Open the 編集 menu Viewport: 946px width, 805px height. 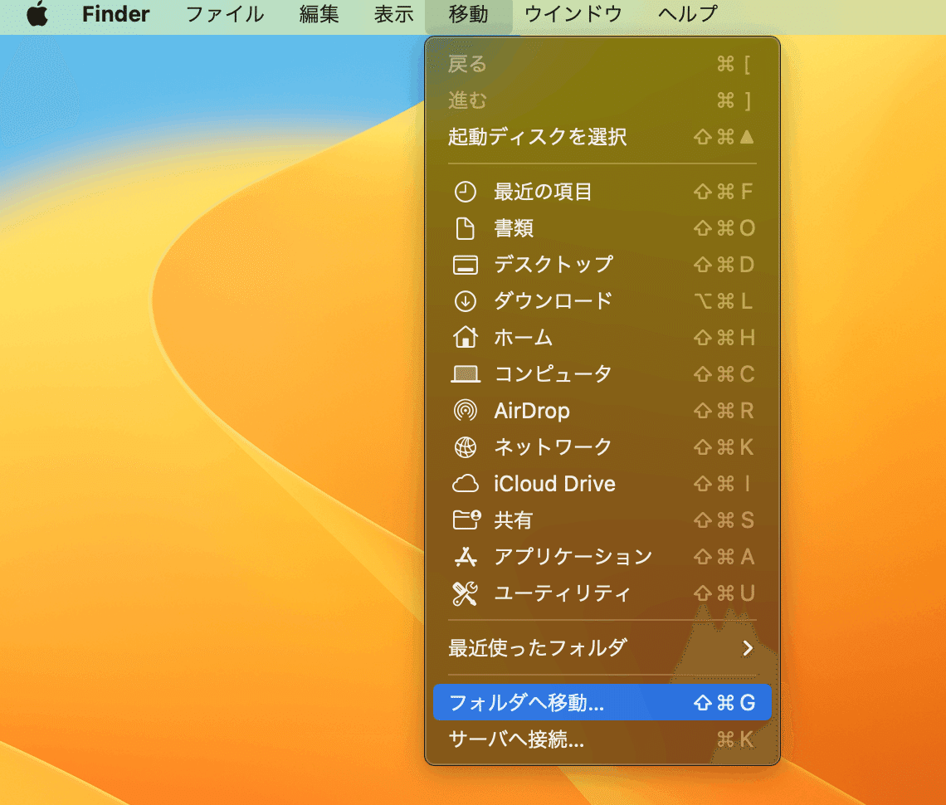(319, 13)
